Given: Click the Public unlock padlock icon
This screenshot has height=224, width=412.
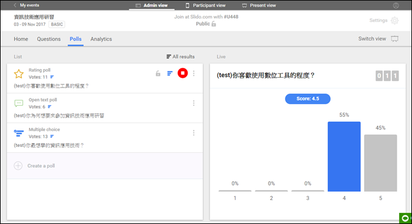Looking at the screenshot, I should tap(213, 24).
